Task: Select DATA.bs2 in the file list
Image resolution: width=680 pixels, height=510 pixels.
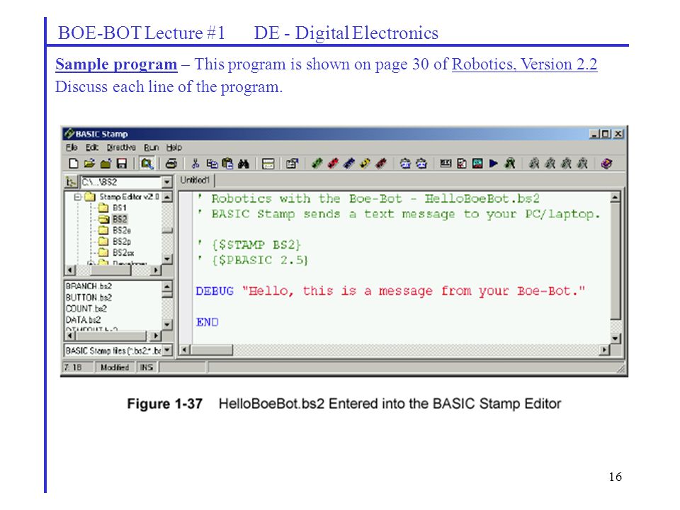Action: [83, 320]
